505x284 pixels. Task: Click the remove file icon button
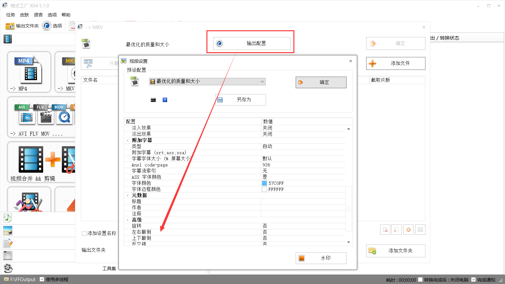coord(385,230)
